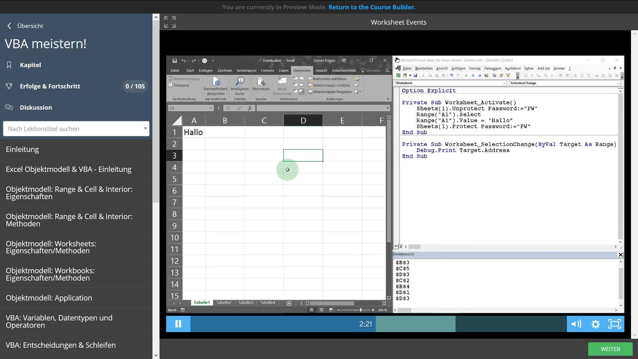Click the Thesaurus button
The height and width of the screenshot is (359, 638).
click(x=179, y=85)
